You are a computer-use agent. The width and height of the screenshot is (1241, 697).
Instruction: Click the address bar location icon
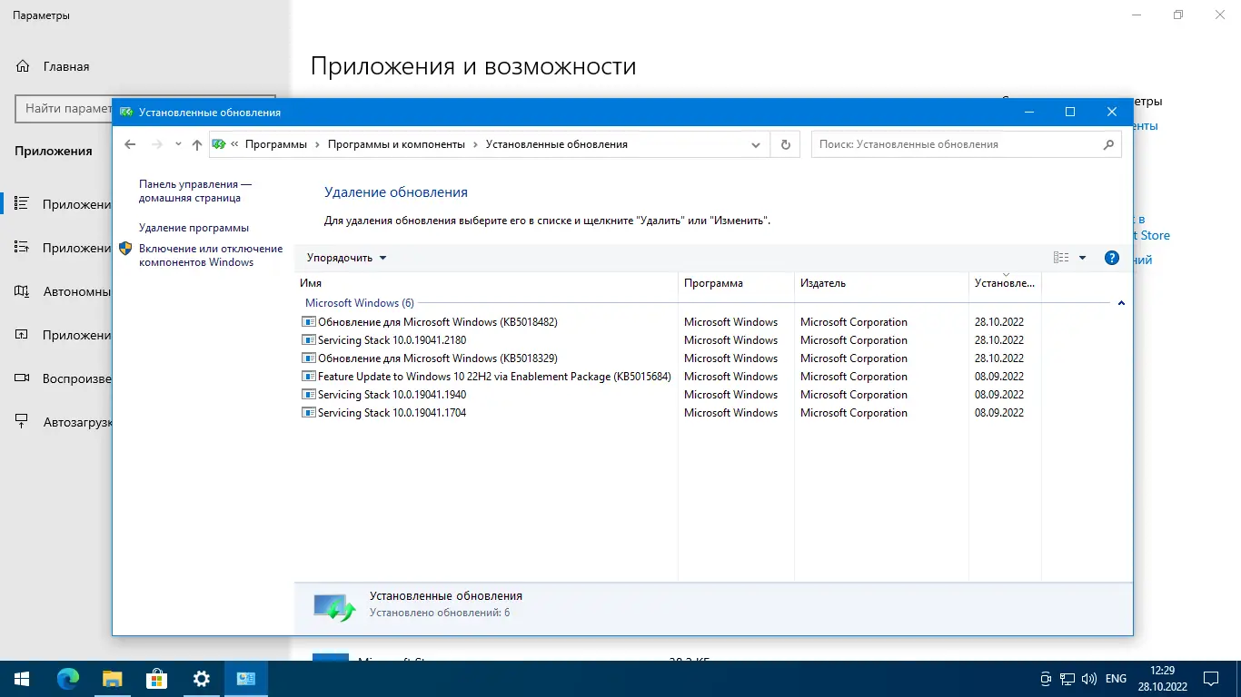click(218, 144)
